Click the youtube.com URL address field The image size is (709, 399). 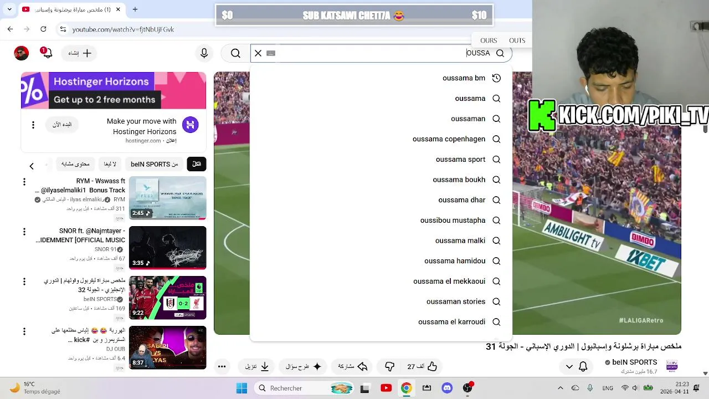pyautogui.click(x=123, y=29)
